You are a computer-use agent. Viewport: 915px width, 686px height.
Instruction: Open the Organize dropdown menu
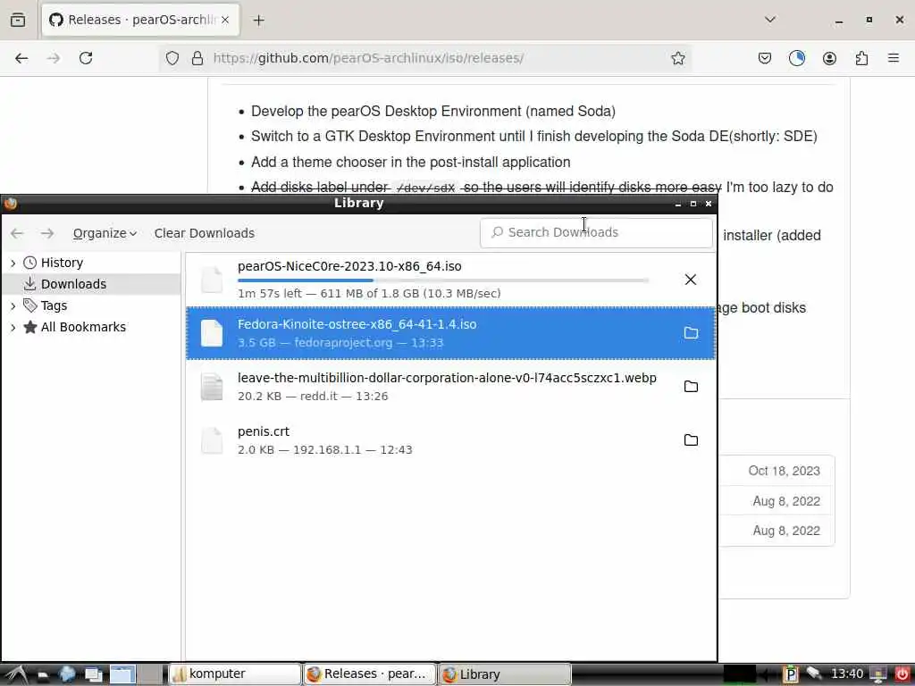pyautogui.click(x=105, y=233)
